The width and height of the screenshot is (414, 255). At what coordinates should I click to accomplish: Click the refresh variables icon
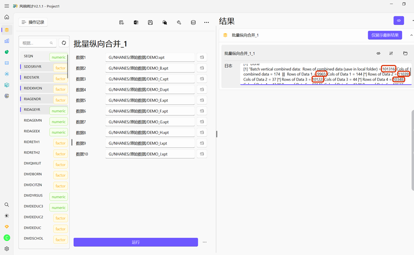pyautogui.click(x=64, y=43)
